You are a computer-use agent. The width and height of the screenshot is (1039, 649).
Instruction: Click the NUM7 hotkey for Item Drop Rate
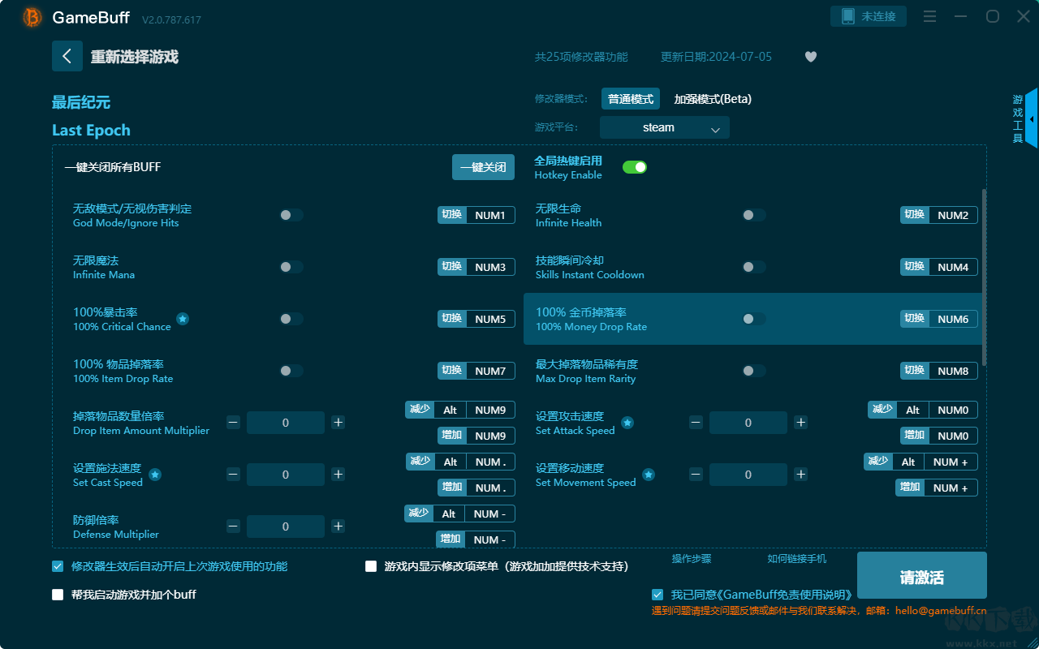coord(490,371)
